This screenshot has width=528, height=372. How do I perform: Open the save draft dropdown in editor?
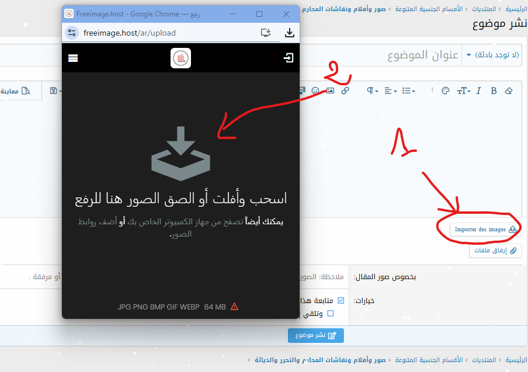click(x=55, y=91)
